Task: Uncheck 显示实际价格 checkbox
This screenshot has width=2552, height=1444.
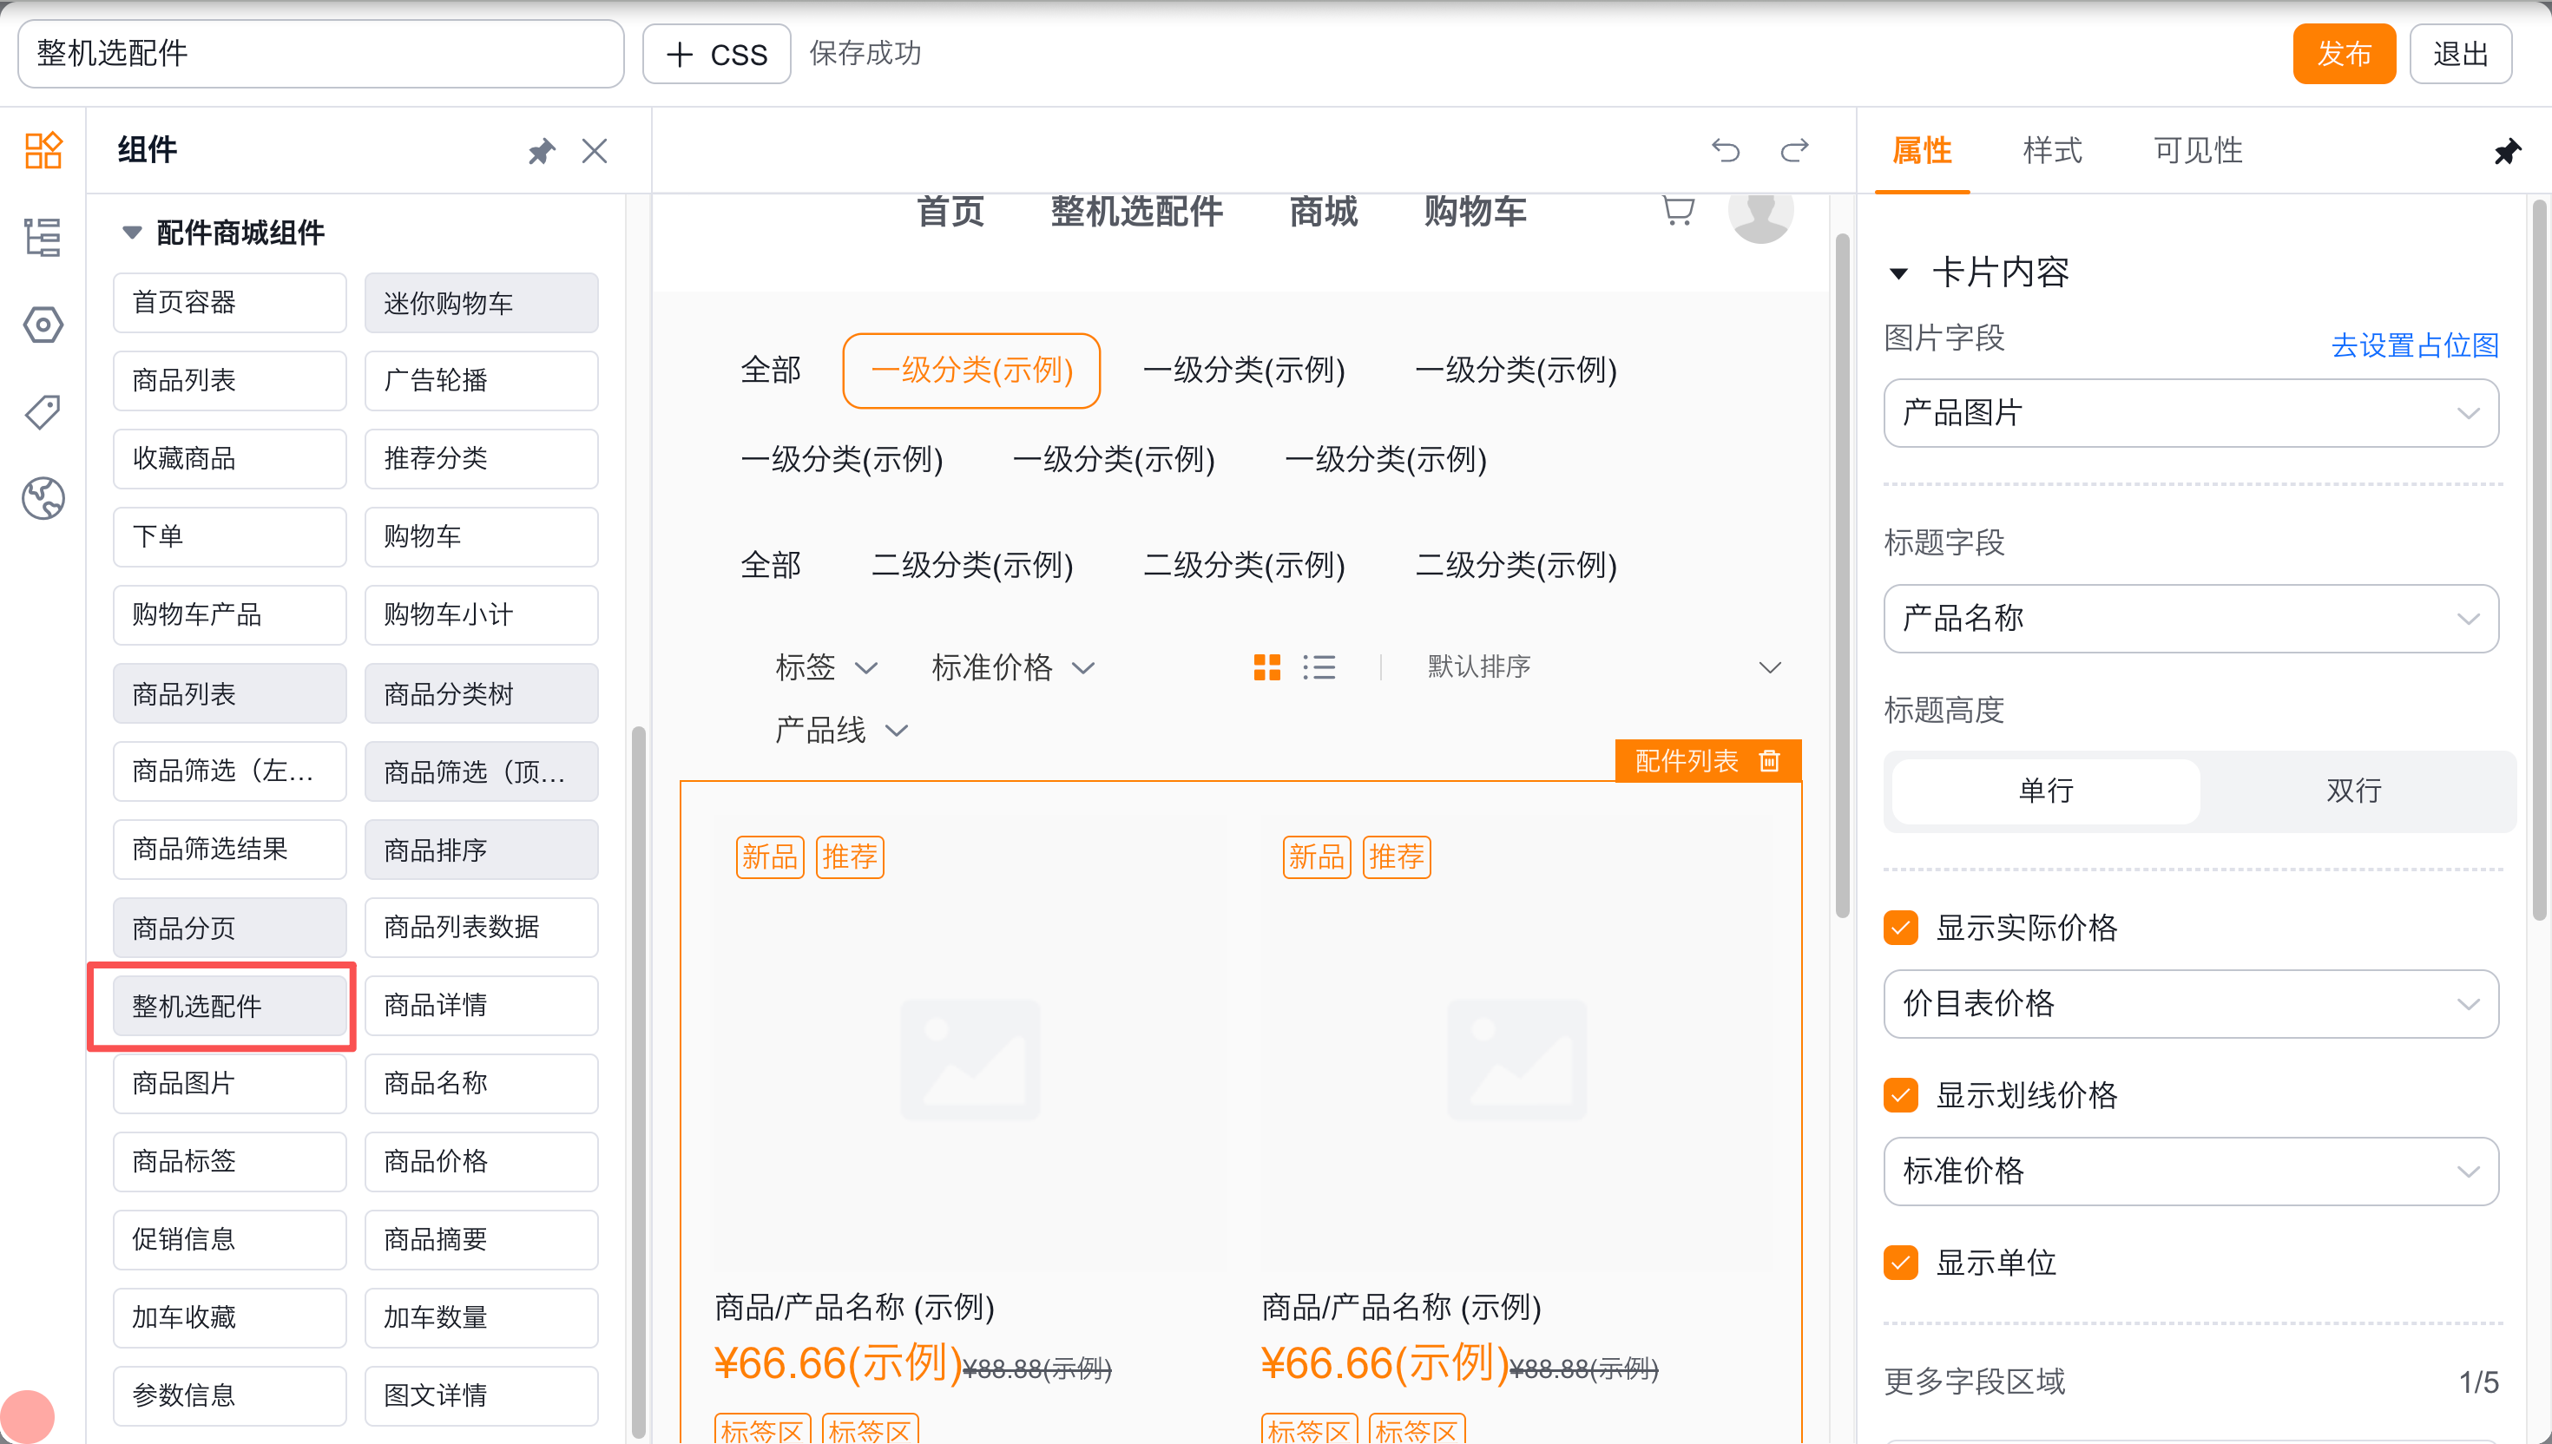Action: point(1900,928)
